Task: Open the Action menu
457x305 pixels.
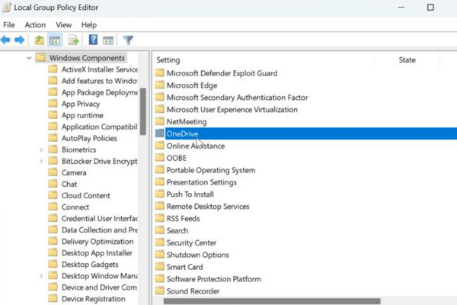Action: click(35, 25)
